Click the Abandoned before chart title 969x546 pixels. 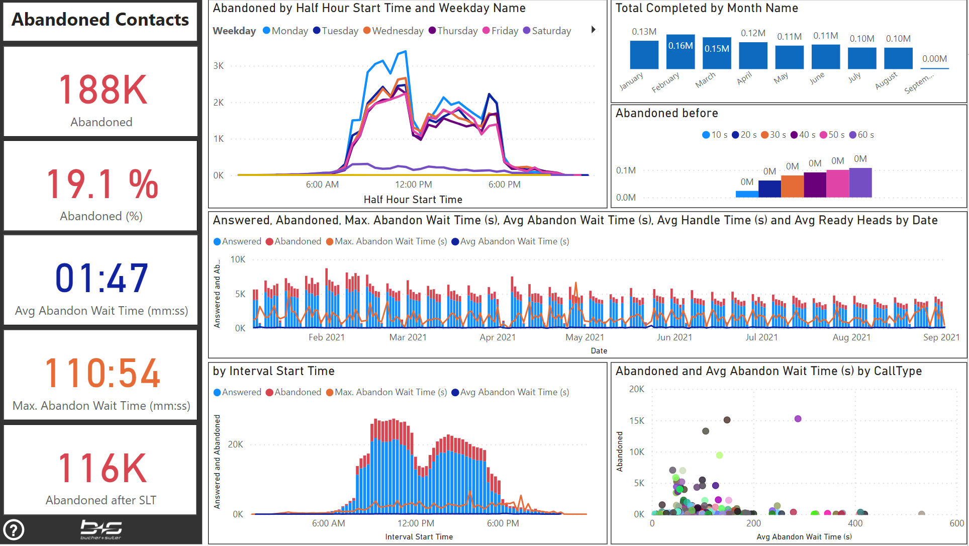(x=667, y=113)
